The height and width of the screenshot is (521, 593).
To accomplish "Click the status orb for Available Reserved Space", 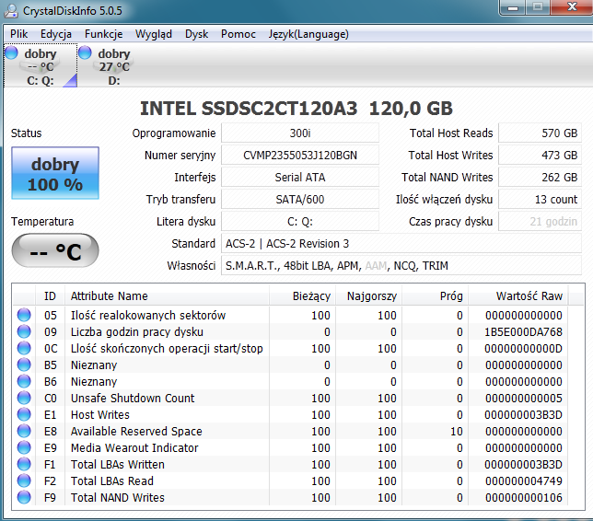I will [x=24, y=431].
